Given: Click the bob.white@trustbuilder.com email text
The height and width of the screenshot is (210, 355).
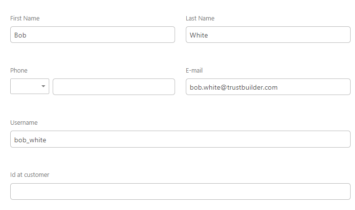Looking at the screenshot, I should [234, 87].
